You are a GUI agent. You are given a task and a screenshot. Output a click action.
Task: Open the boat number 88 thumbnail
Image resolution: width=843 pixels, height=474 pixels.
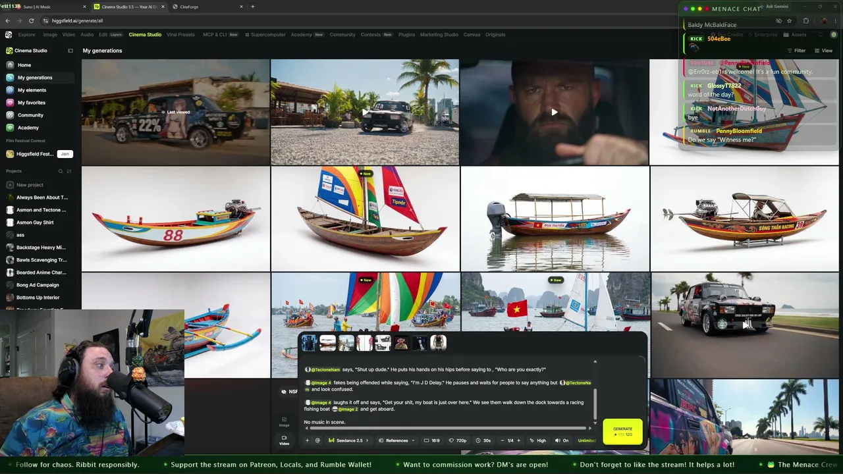click(x=176, y=219)
